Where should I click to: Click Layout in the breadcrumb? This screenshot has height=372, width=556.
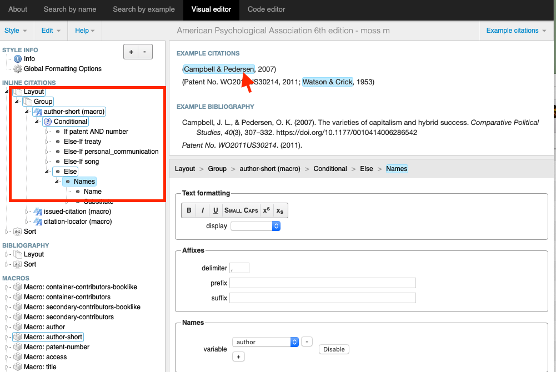[185, 169]
